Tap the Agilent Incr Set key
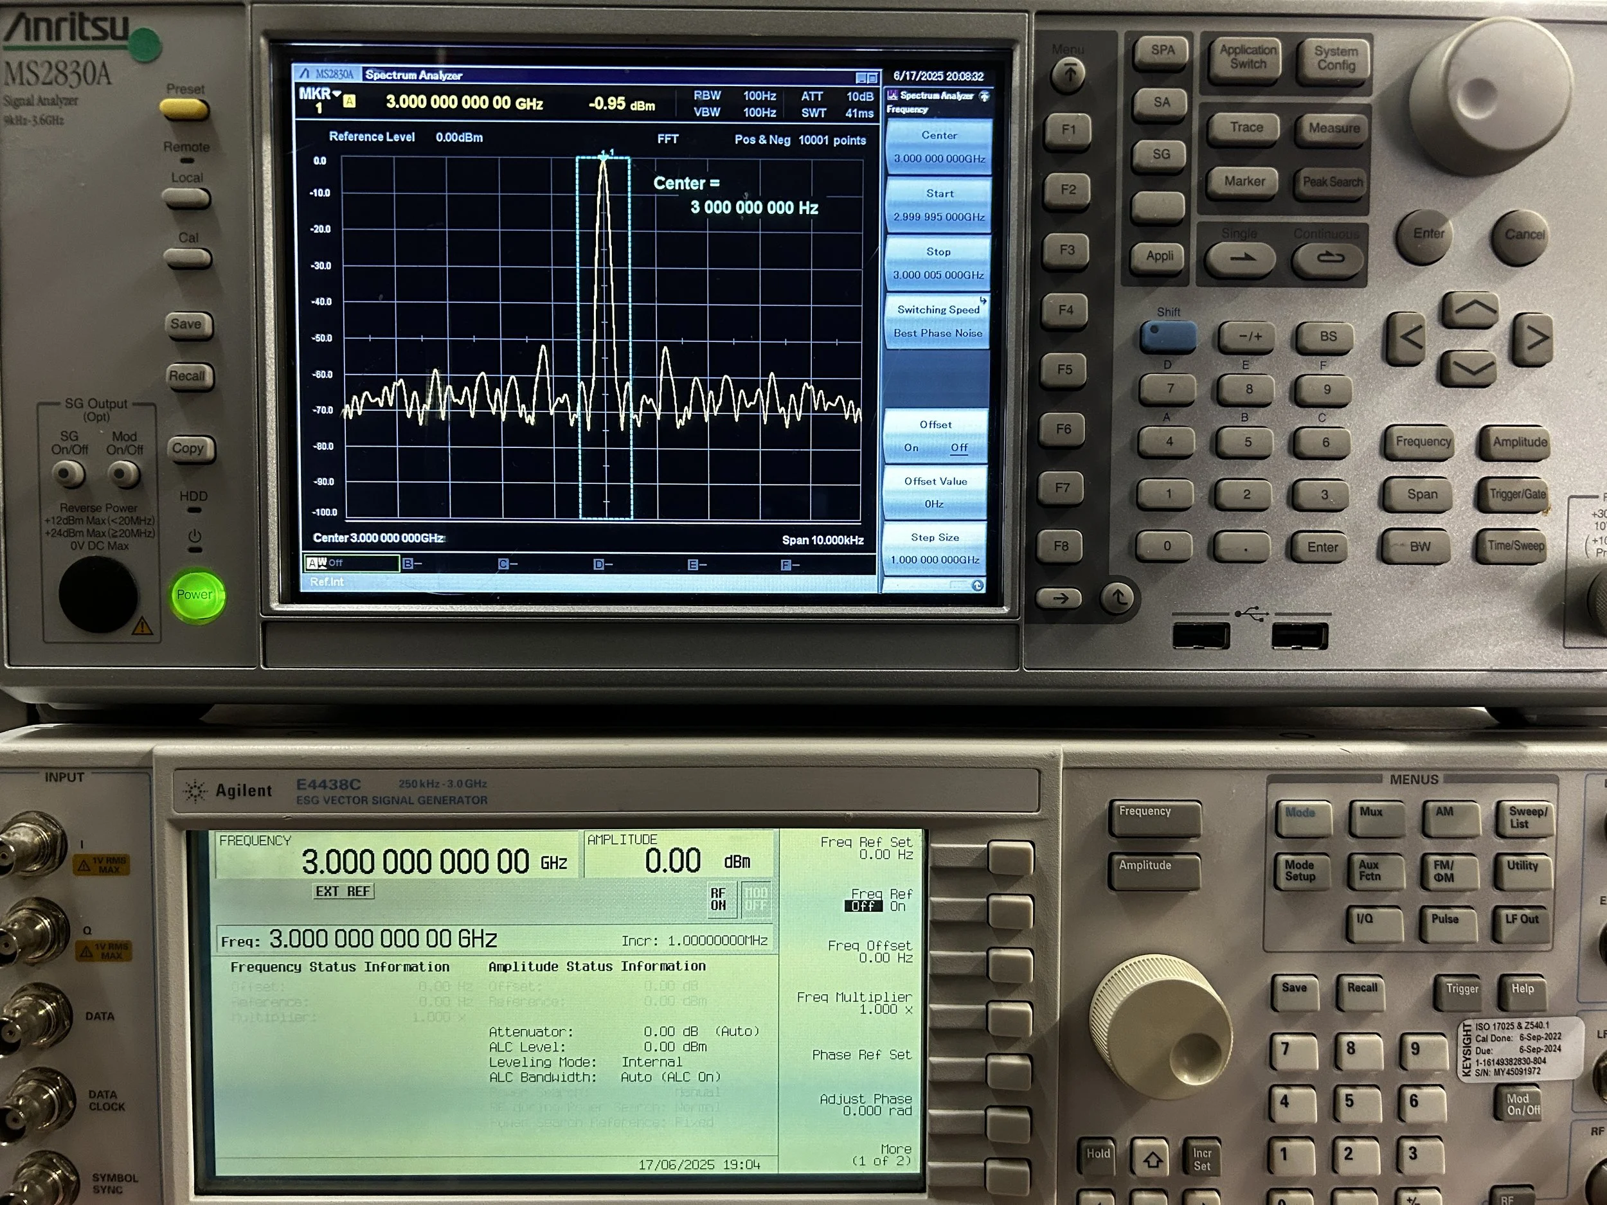The width and height of the screenshot is (1607, 1205). click(1201, 1159)
